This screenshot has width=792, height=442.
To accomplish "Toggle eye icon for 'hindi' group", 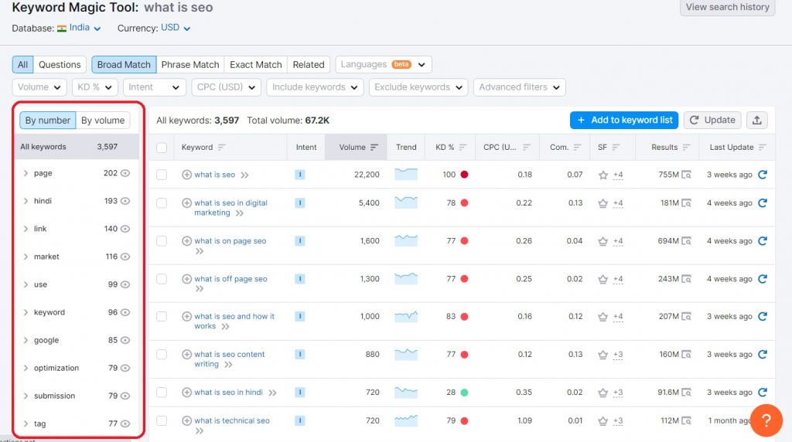I will click(x=125, y=201).
